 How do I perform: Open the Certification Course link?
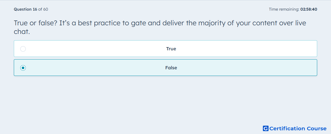tap(295, 128)
